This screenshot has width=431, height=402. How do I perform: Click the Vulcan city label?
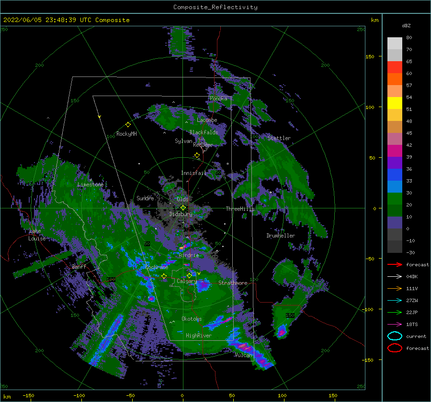click(243, 355)
